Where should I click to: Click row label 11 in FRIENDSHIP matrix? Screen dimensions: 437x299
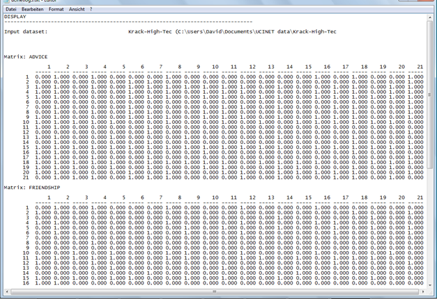(26, 258)
